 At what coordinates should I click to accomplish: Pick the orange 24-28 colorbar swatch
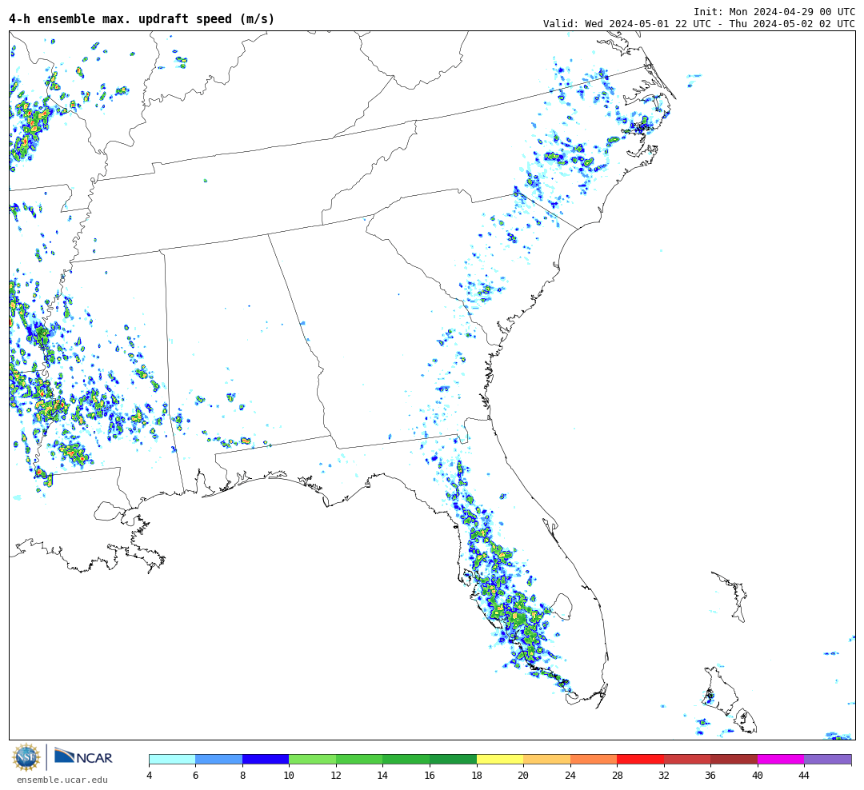594,760
